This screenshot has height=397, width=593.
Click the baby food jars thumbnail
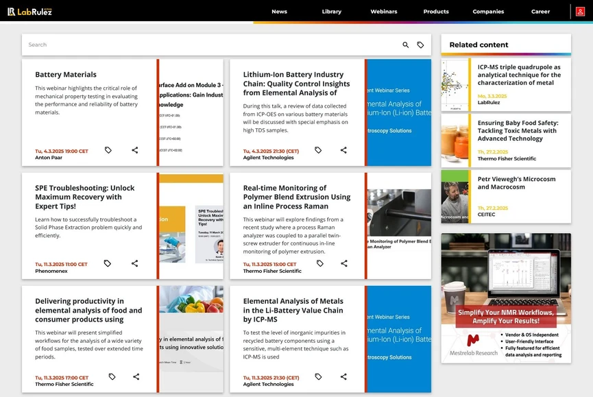(x=455, y=141)
